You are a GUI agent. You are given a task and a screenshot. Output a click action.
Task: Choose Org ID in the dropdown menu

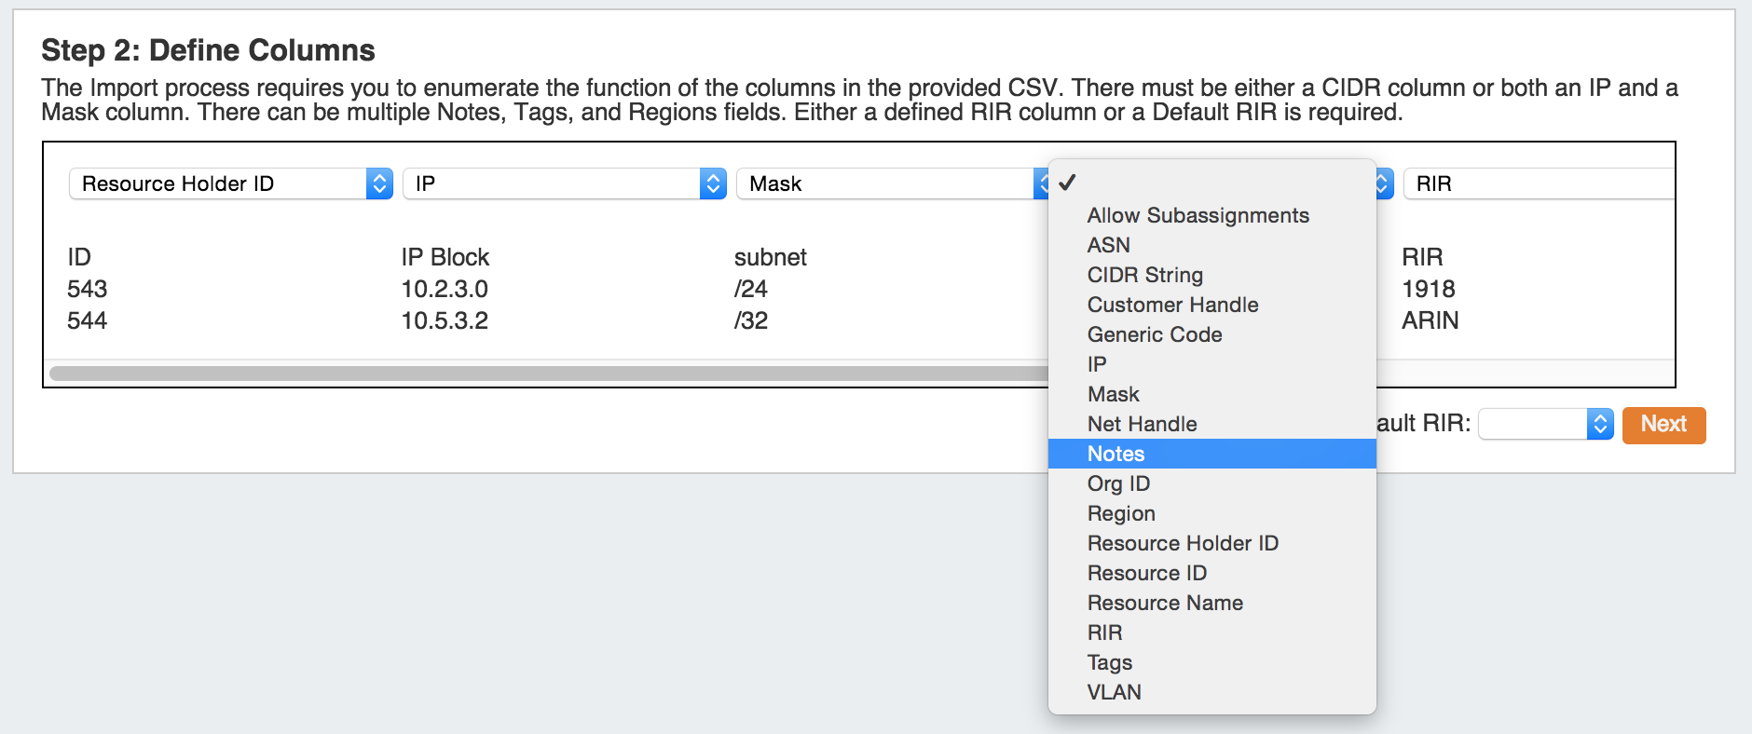click(x=1118, y=483)
